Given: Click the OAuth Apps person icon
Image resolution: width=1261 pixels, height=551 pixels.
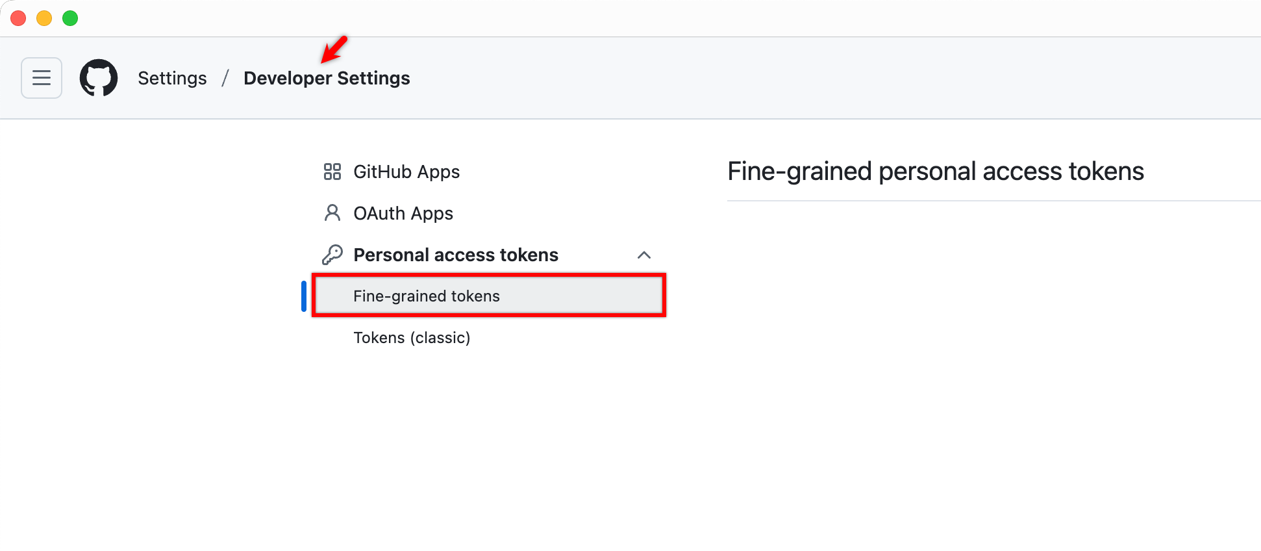Looking at the screenshot, I should [x=332, y=212].
